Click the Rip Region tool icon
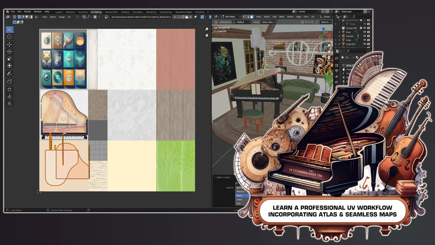Viewport: 435px width, 245px height. click(x=10, y=81)
